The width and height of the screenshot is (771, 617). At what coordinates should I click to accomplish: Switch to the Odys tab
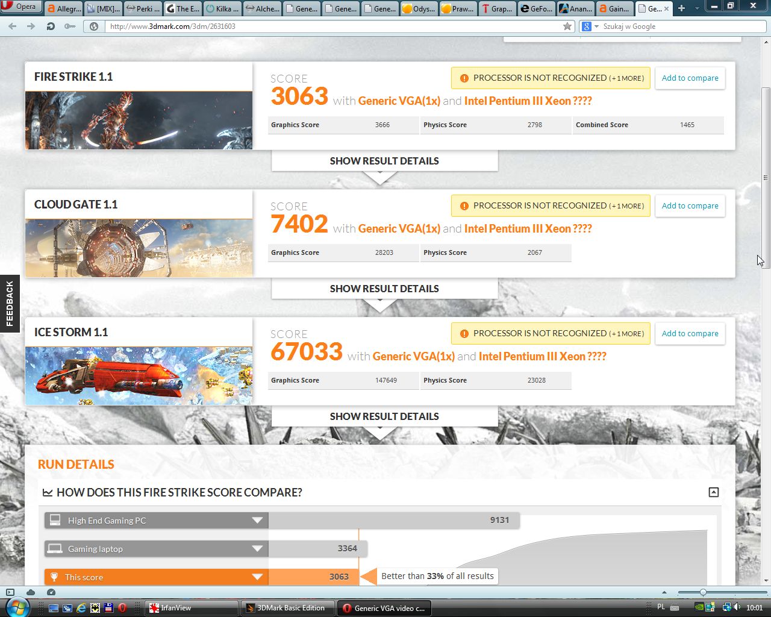tap(419, 8)
